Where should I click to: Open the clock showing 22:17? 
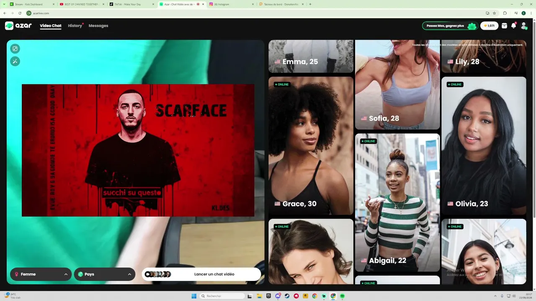click(526, 296)
